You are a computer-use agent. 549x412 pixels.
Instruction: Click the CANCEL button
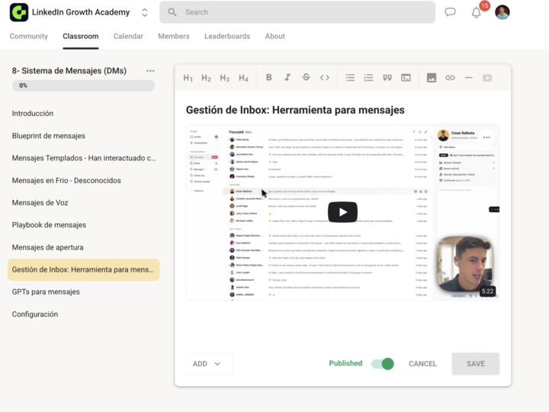coord(422,364)
